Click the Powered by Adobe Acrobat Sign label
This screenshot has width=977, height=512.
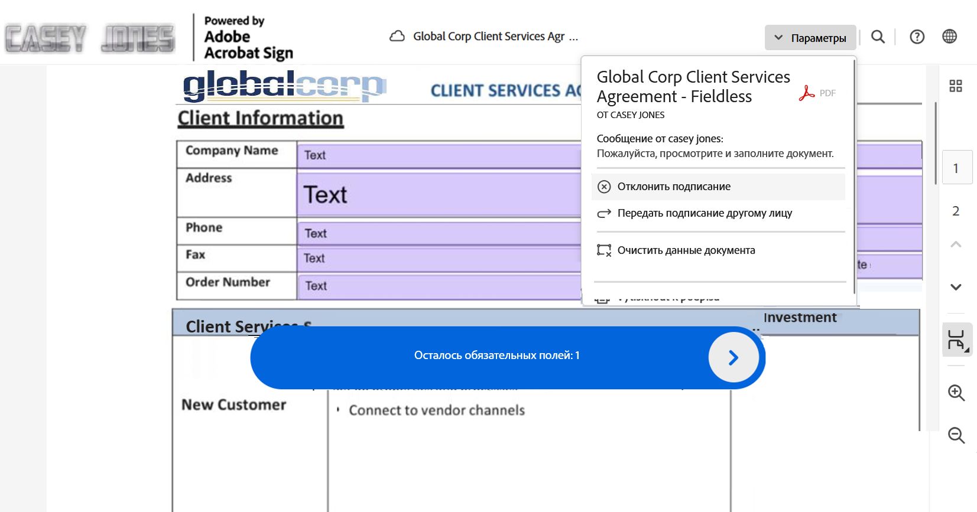[x=248, y=38]
